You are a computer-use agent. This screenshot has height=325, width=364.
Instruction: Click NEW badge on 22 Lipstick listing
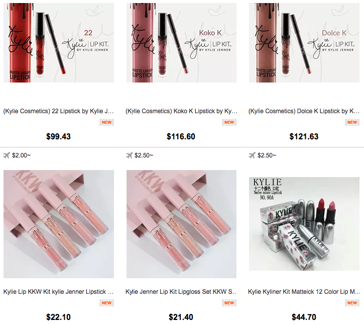coord(106,122)
